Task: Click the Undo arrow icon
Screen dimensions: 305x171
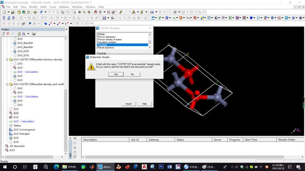Action: point(41,12)
